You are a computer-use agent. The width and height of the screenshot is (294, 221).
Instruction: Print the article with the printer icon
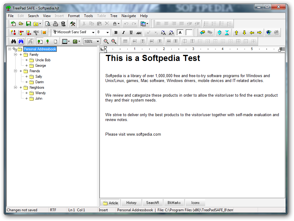tap(56, 24)
